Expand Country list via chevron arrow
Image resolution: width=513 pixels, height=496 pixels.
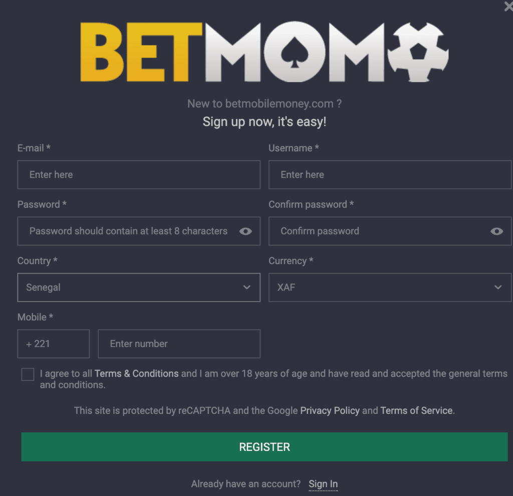coord(246,287)
